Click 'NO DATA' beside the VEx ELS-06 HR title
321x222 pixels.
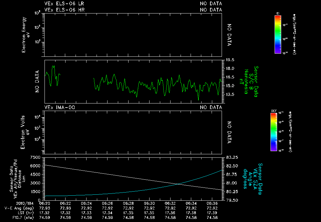(x=211, y=10)
